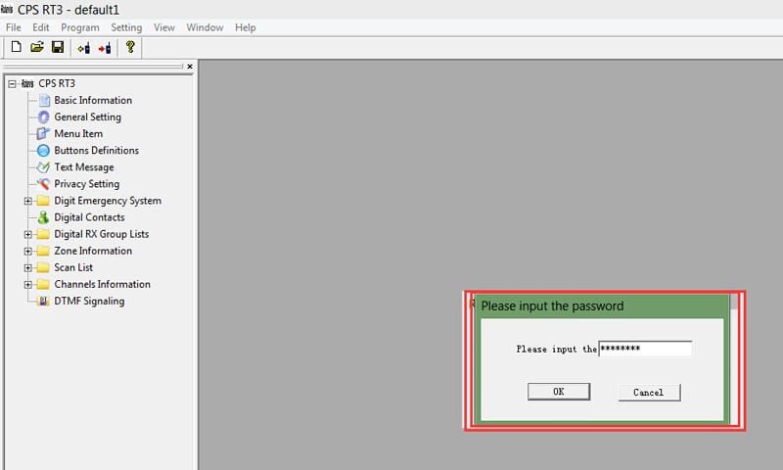Open the Edit menu
Viewport: 783px width, 470px height.
(x=41, y=27)
